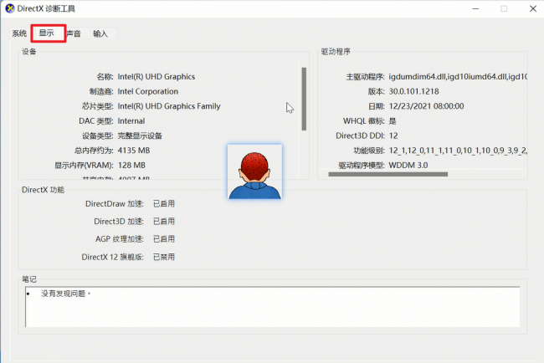Click the DAC type value Internal
The height and width of the screenshot is (363, 544).
(131, 121)
